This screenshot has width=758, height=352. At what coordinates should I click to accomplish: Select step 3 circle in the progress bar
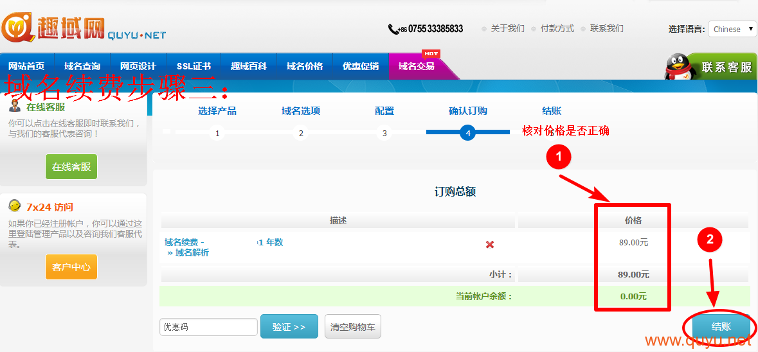click(x=384, y=134)
